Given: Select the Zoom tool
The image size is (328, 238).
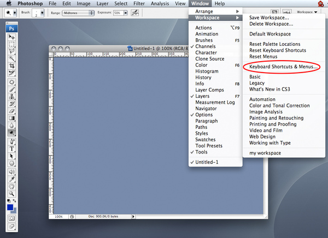Looking at the screenshot, I should (x=11, y=194).
